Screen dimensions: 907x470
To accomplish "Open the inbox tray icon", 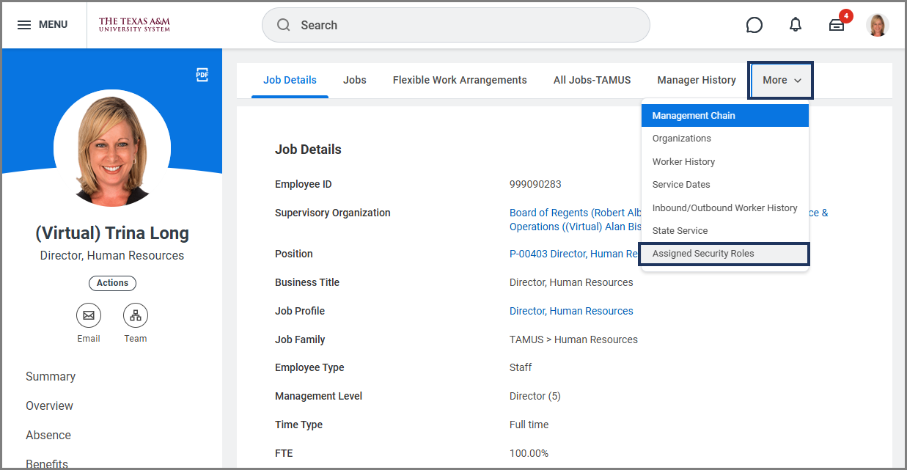I will tap(837, 25).
